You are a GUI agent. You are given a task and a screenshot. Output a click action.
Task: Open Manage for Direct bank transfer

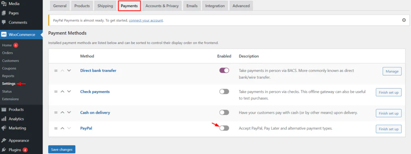coord(392,71)
